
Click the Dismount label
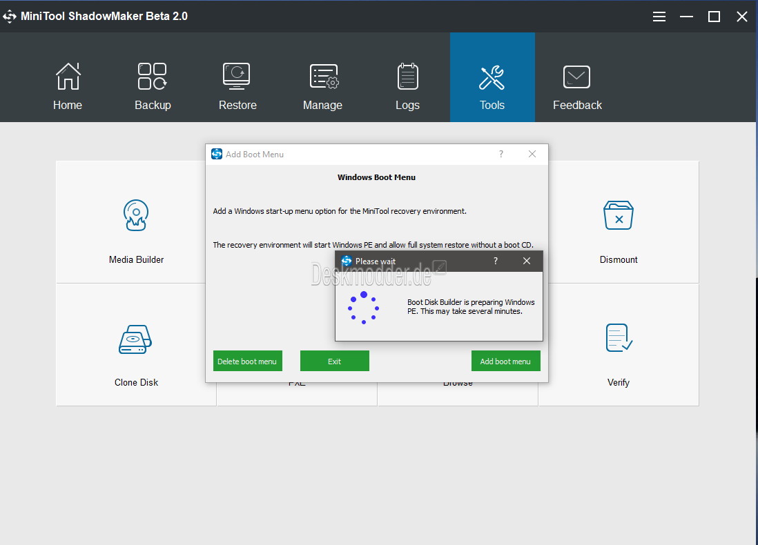pos(619,259)
